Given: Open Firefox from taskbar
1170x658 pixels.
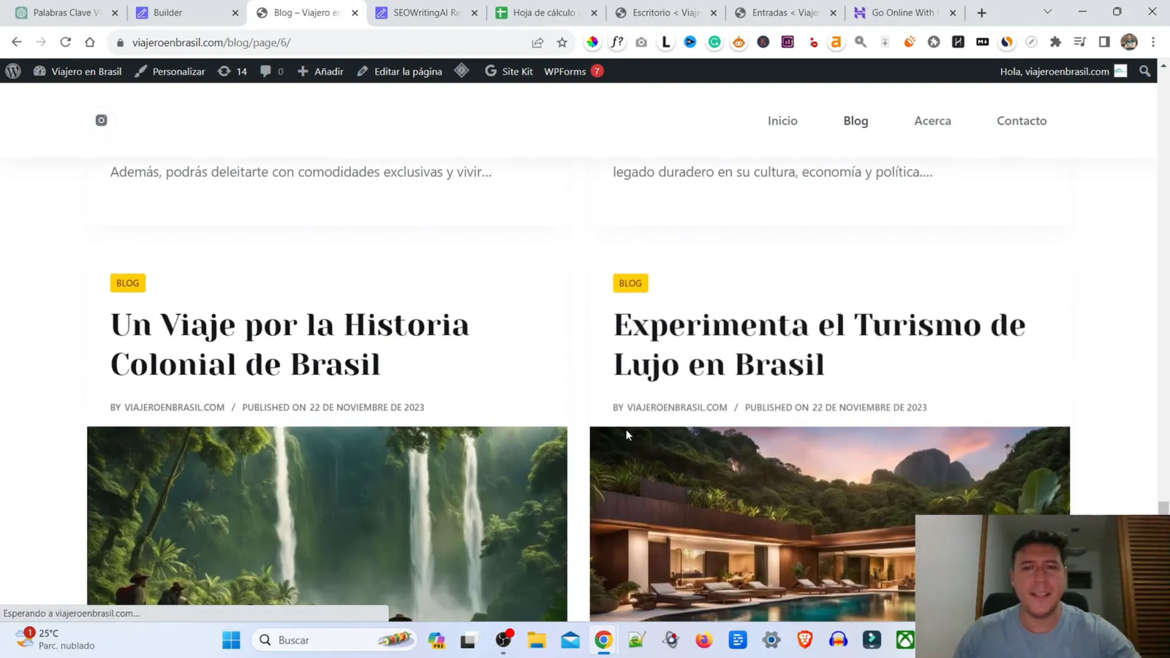Looking at the screenshot, I should tap(703, 640).
